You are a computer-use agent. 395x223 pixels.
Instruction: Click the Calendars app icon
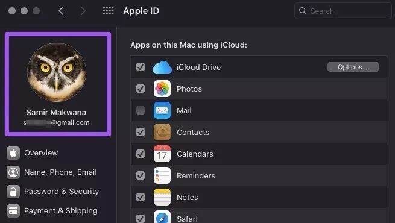162,154
